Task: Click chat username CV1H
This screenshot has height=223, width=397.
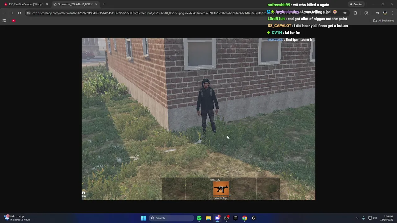Action: pyautogui.click(x=277, y=33)
